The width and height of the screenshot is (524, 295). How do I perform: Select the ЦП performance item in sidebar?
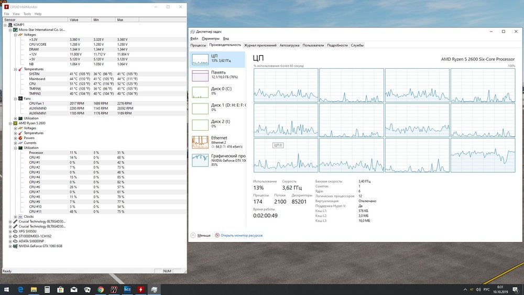[217, 60]
